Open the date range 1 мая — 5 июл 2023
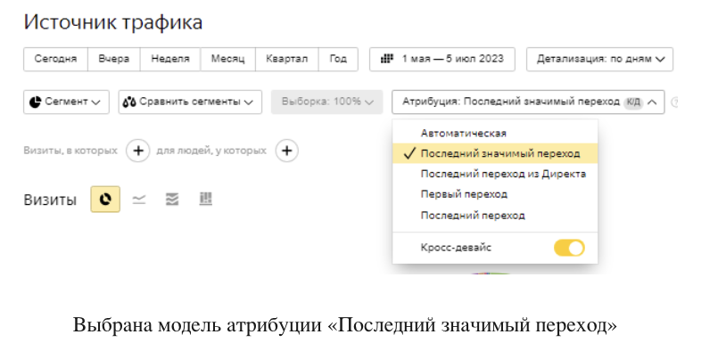Viewport: 726px width, 351px height. pyautogui.click(x=442, y=59)
